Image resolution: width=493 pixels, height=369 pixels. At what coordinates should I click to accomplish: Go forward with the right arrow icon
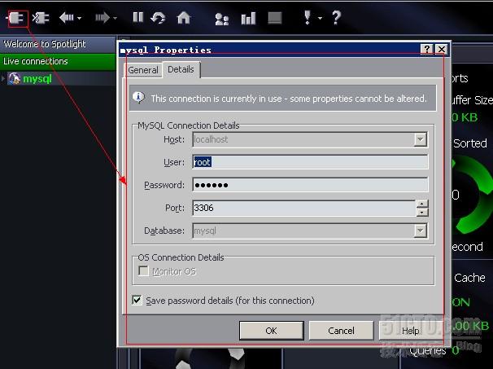pyautogui.click(x=103, y=18)
